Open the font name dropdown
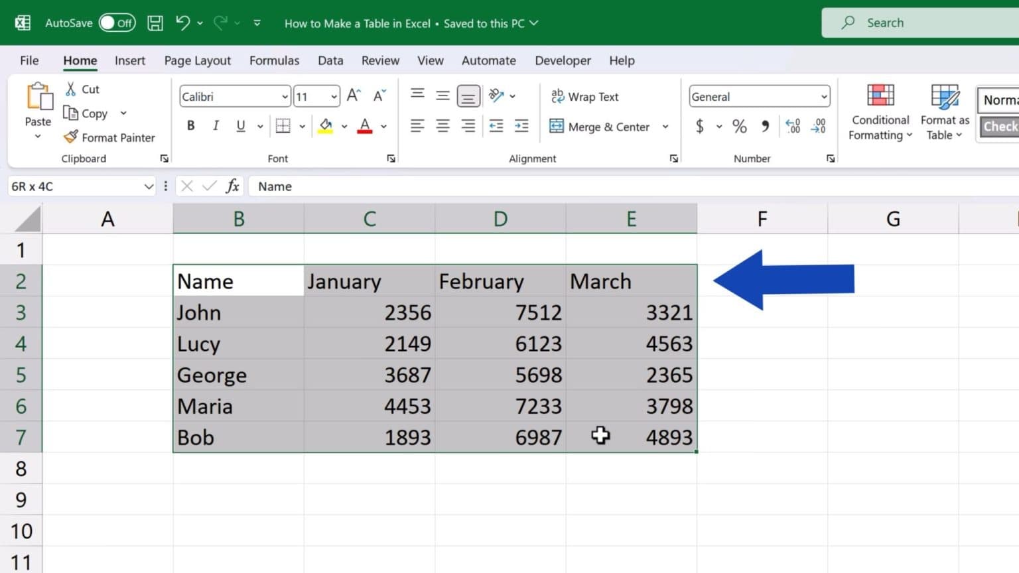1019x573 pixels. point(284,96)
